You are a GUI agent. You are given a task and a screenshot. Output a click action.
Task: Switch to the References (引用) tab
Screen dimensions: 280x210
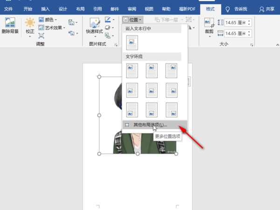pos(98,9)
